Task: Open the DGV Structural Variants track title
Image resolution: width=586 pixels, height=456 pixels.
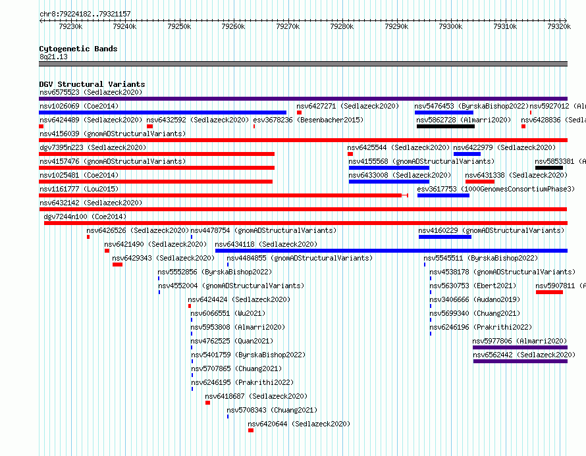Action: click(x=92, y=84)
